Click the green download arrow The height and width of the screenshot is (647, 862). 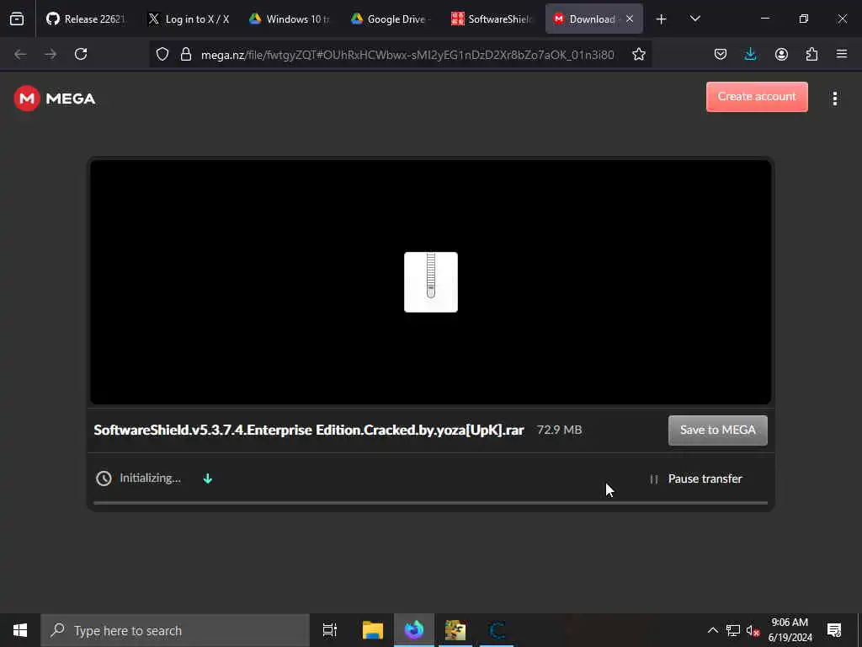[x=208, y=479]
